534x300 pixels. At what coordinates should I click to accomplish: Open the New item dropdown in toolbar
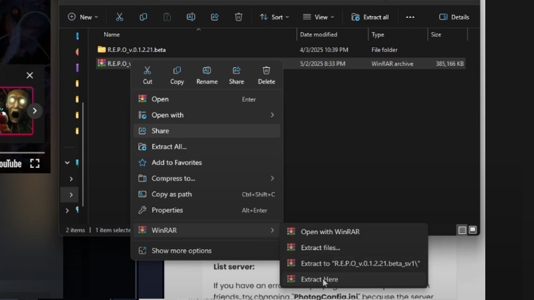[x=83, y=17]
